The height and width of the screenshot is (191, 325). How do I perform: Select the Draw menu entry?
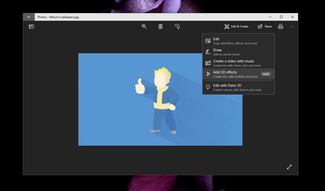pos(217,50)
